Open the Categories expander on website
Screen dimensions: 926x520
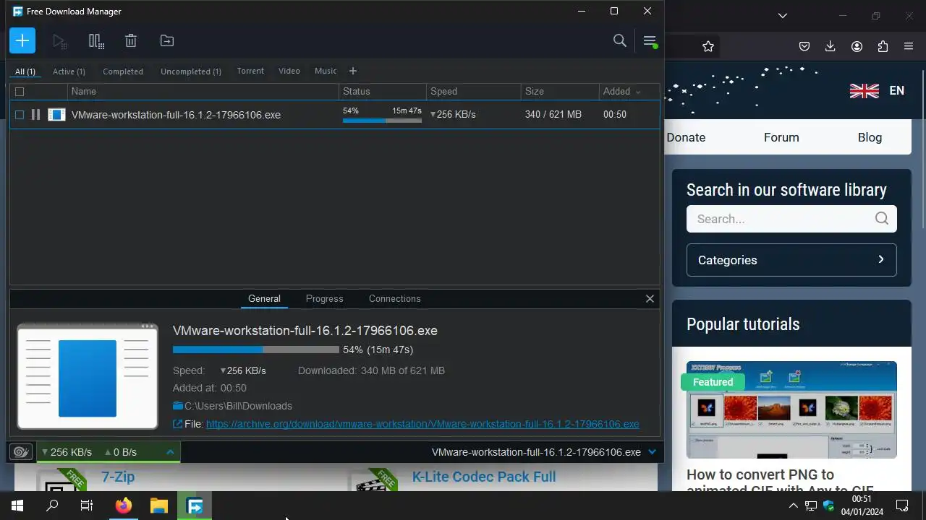pyautogui.click(x=791, y=260)
